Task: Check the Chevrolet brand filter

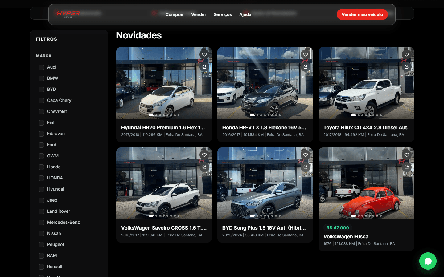Action: pos(41,112)
